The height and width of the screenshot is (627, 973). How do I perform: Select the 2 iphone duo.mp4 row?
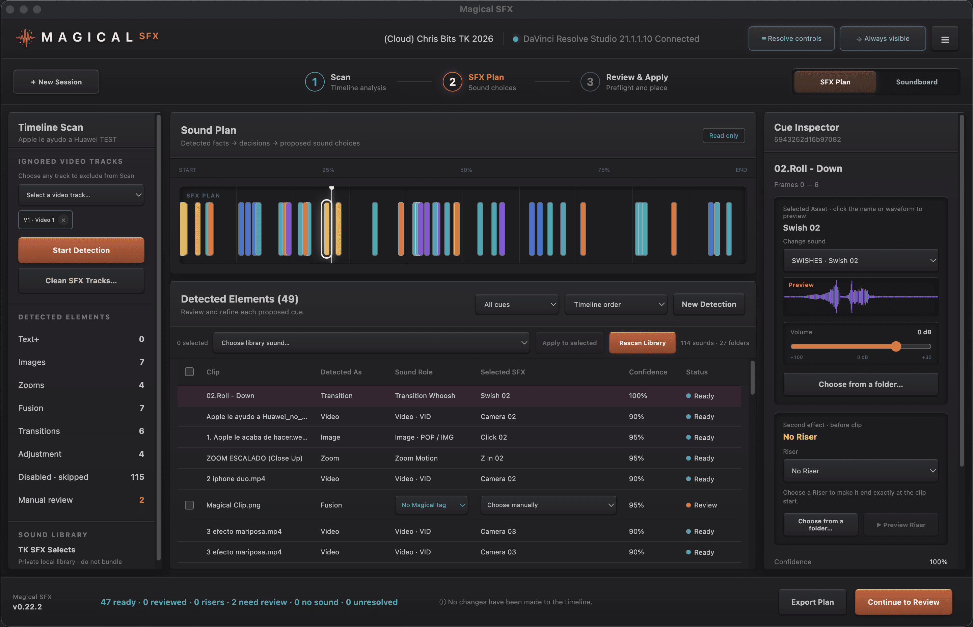tap(459, 479)
